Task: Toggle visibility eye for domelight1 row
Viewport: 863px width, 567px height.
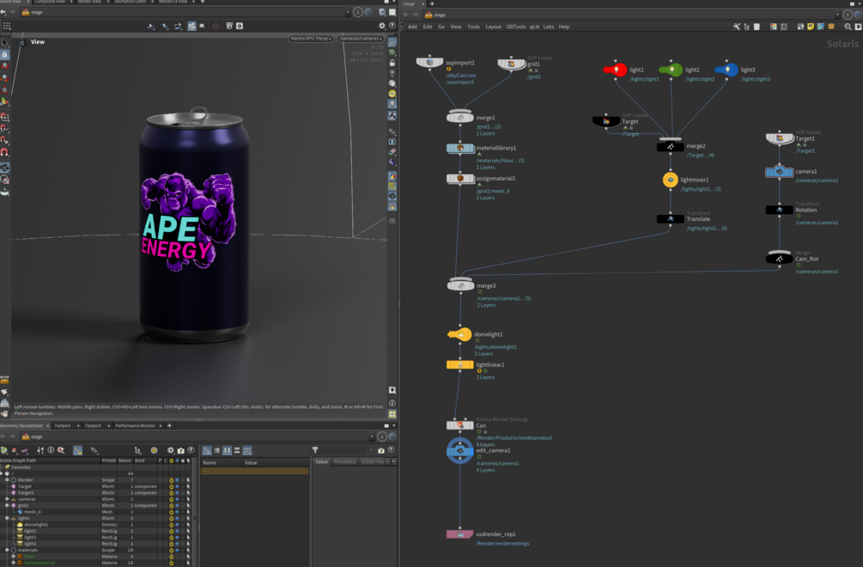Action: pyautogui.click(x=177, y=525)
